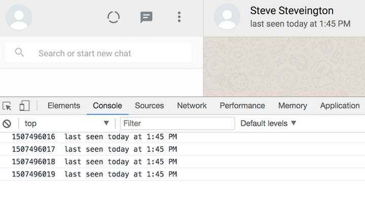Go to the Performance tab

point(242,106)
